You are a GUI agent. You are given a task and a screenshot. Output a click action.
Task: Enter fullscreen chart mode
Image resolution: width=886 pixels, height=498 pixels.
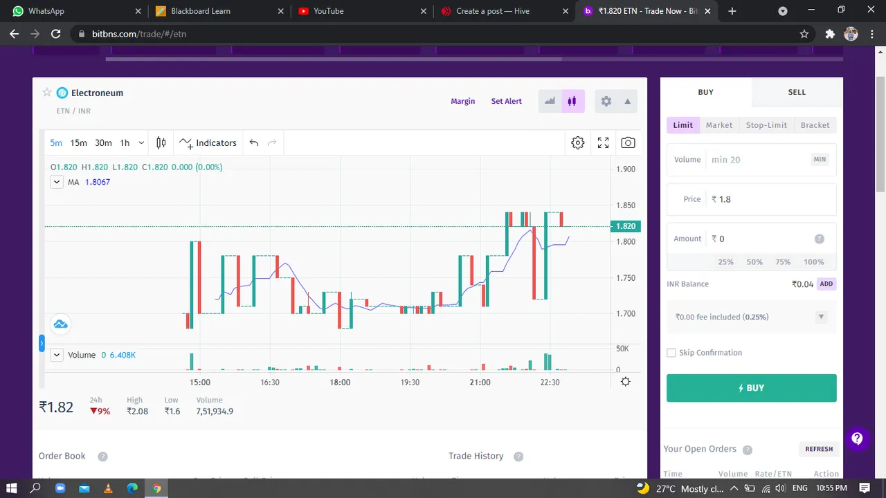coord(603,142)
